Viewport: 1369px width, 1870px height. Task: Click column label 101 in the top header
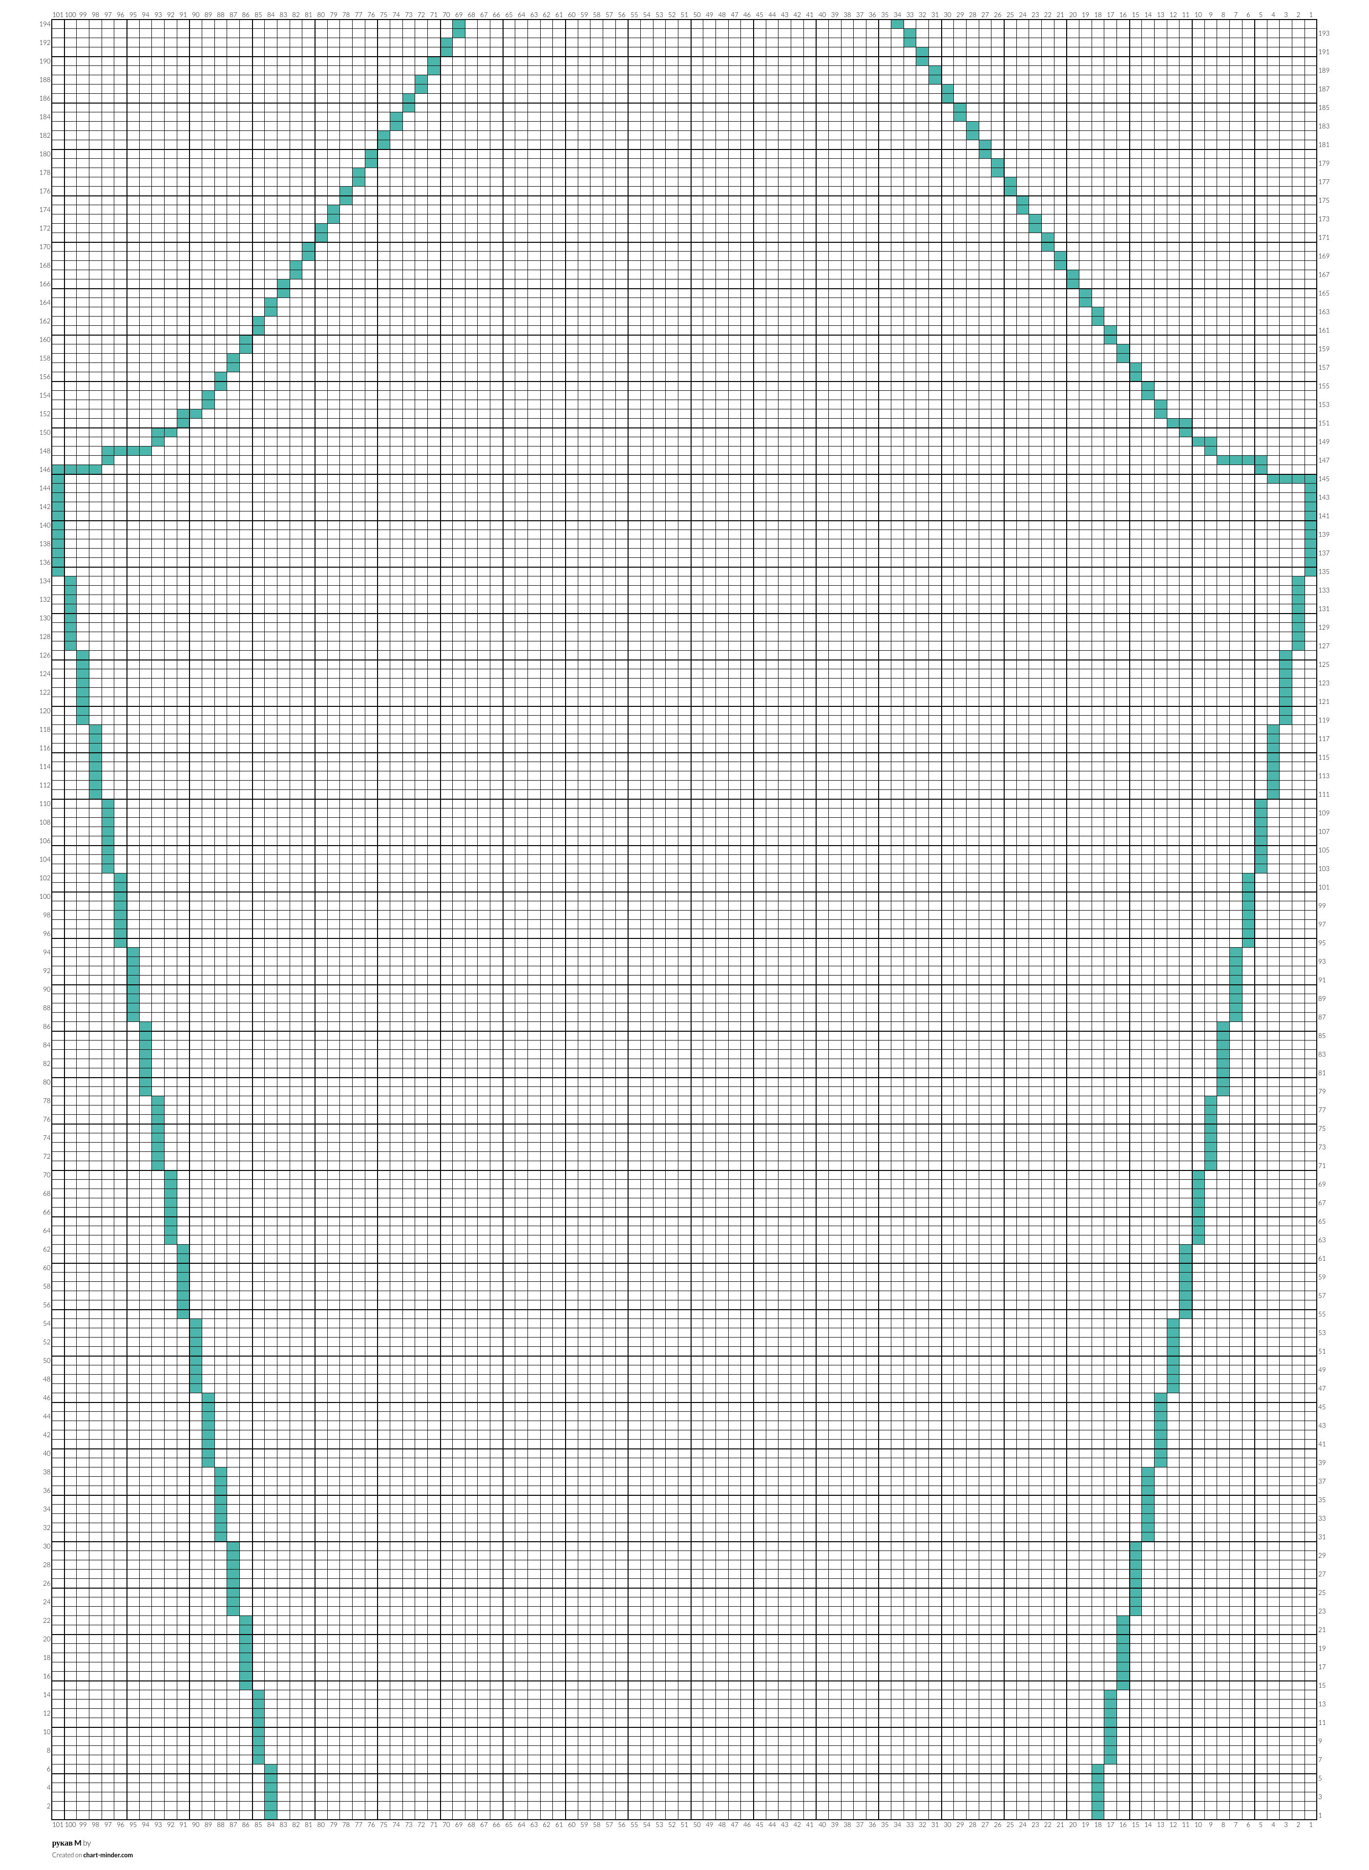(x=58, y=15)
